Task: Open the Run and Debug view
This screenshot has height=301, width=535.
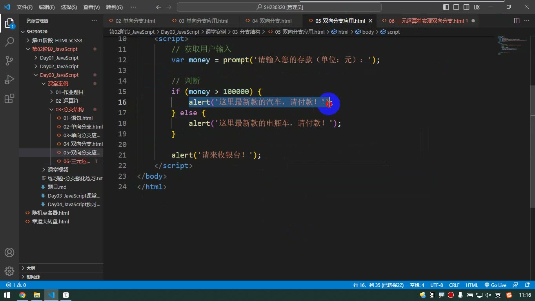Action: [9, 80]
